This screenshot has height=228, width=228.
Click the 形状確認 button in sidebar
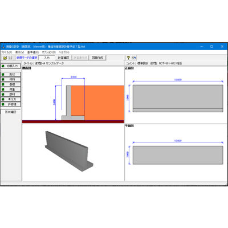pyautogui.click(x=10, y=112)
